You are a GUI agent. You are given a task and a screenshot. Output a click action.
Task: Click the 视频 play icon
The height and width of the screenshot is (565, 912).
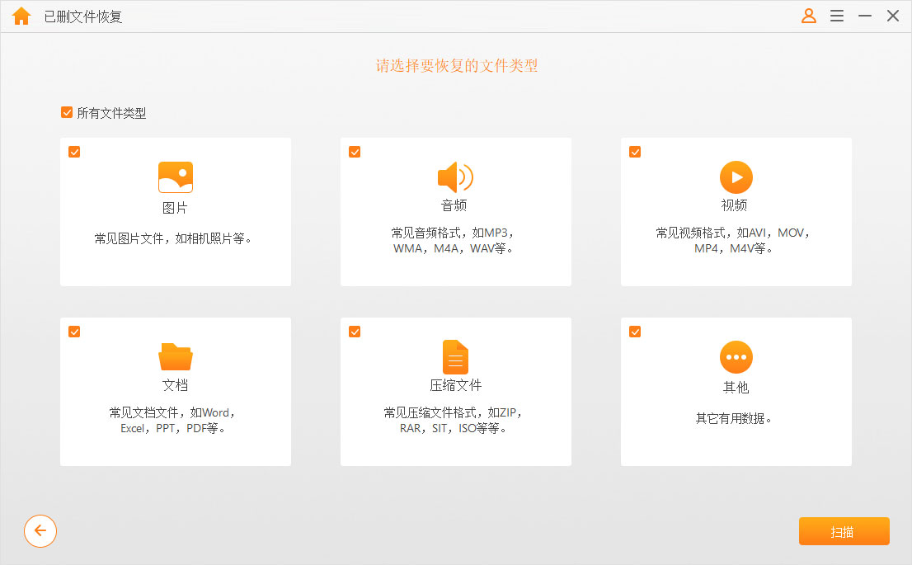point(736,177)
